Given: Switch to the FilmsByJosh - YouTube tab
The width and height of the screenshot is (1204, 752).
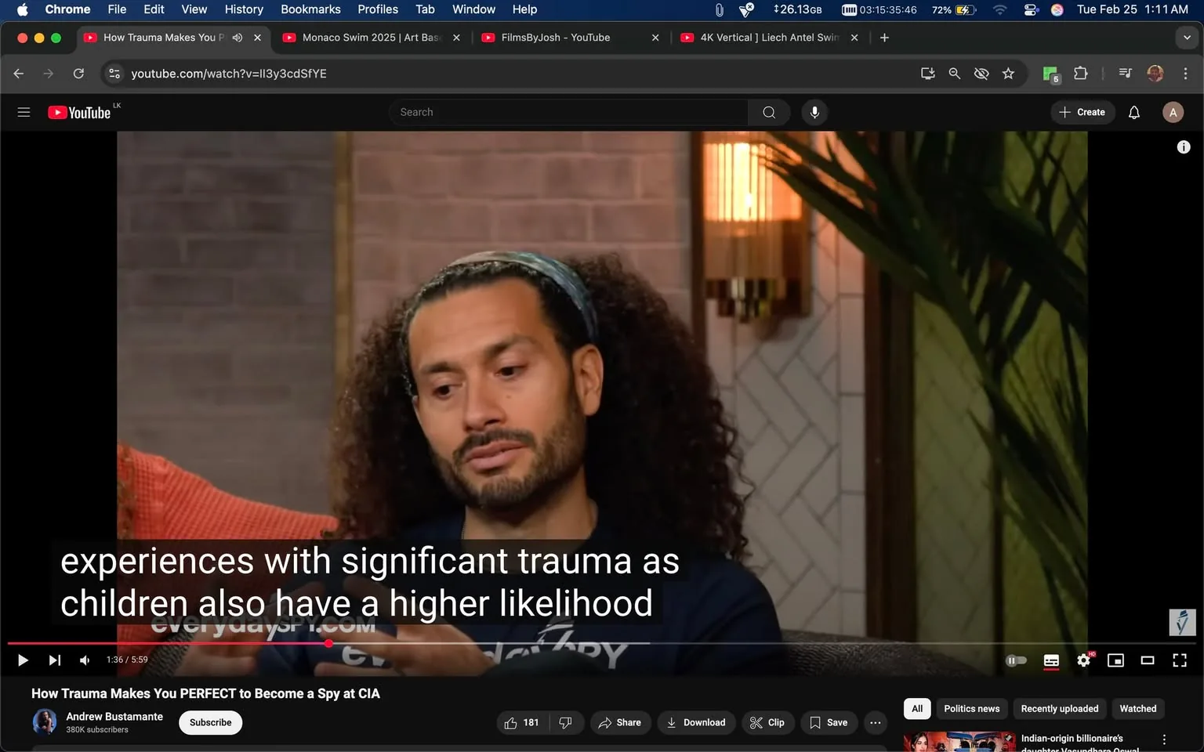Looking at the screenshot, I should (557, 37).
